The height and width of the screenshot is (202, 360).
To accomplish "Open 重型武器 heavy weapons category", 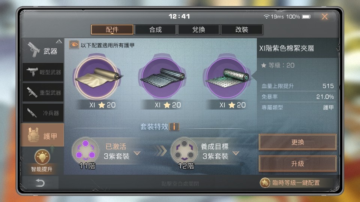I will click(x=43, y=92).
